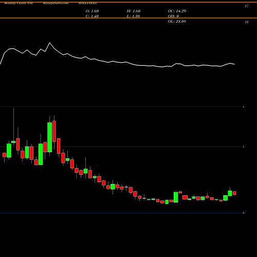Click the peak of the white line

click(x=50, y=43)
